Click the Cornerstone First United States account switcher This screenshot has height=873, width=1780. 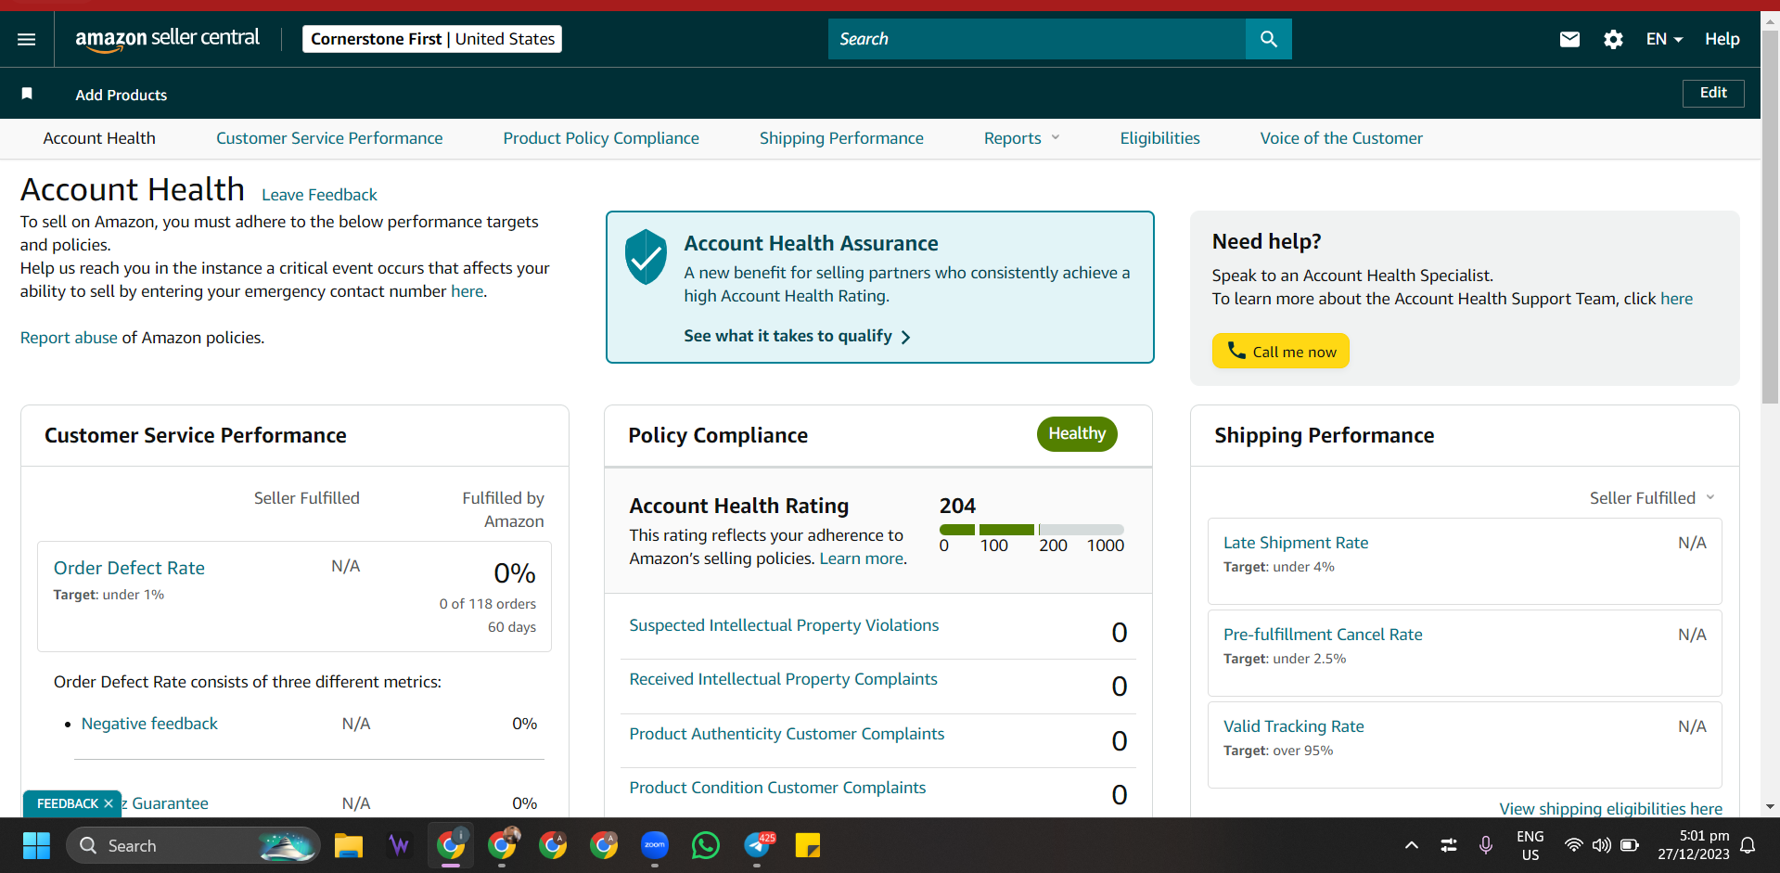(432, 39)
